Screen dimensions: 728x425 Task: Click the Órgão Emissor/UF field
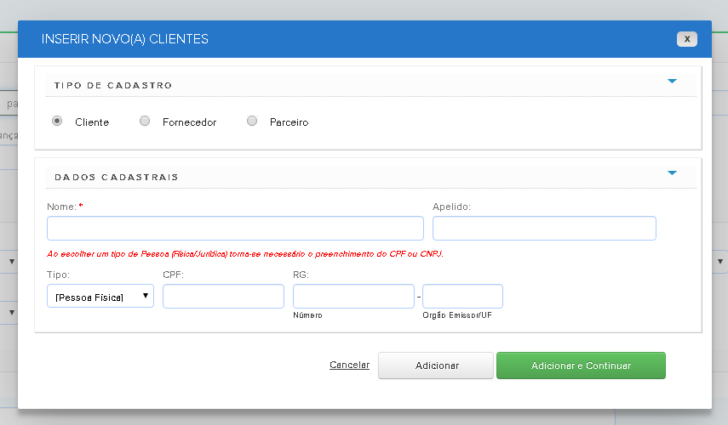(x=462, y=296)
